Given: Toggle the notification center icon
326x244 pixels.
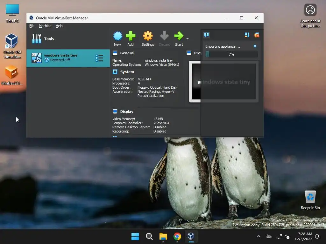Looking at the screenshot, I should coord(206,35).
